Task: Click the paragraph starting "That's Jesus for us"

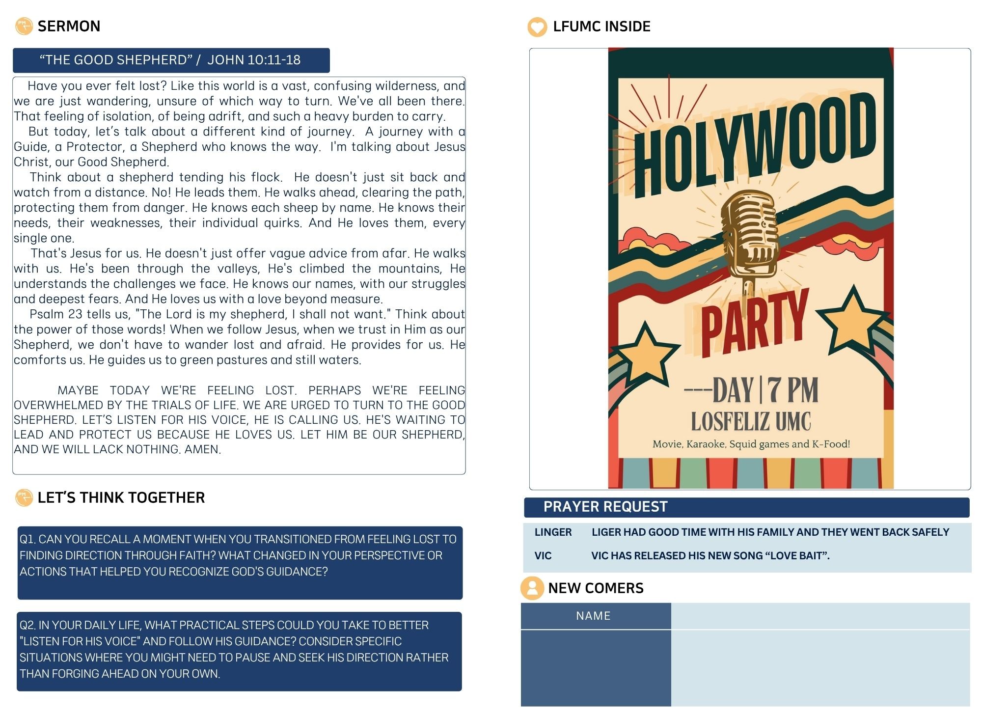Action: (x=239, y=276)
